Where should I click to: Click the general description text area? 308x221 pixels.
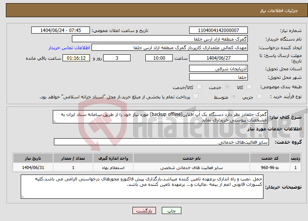click(160, 117)
